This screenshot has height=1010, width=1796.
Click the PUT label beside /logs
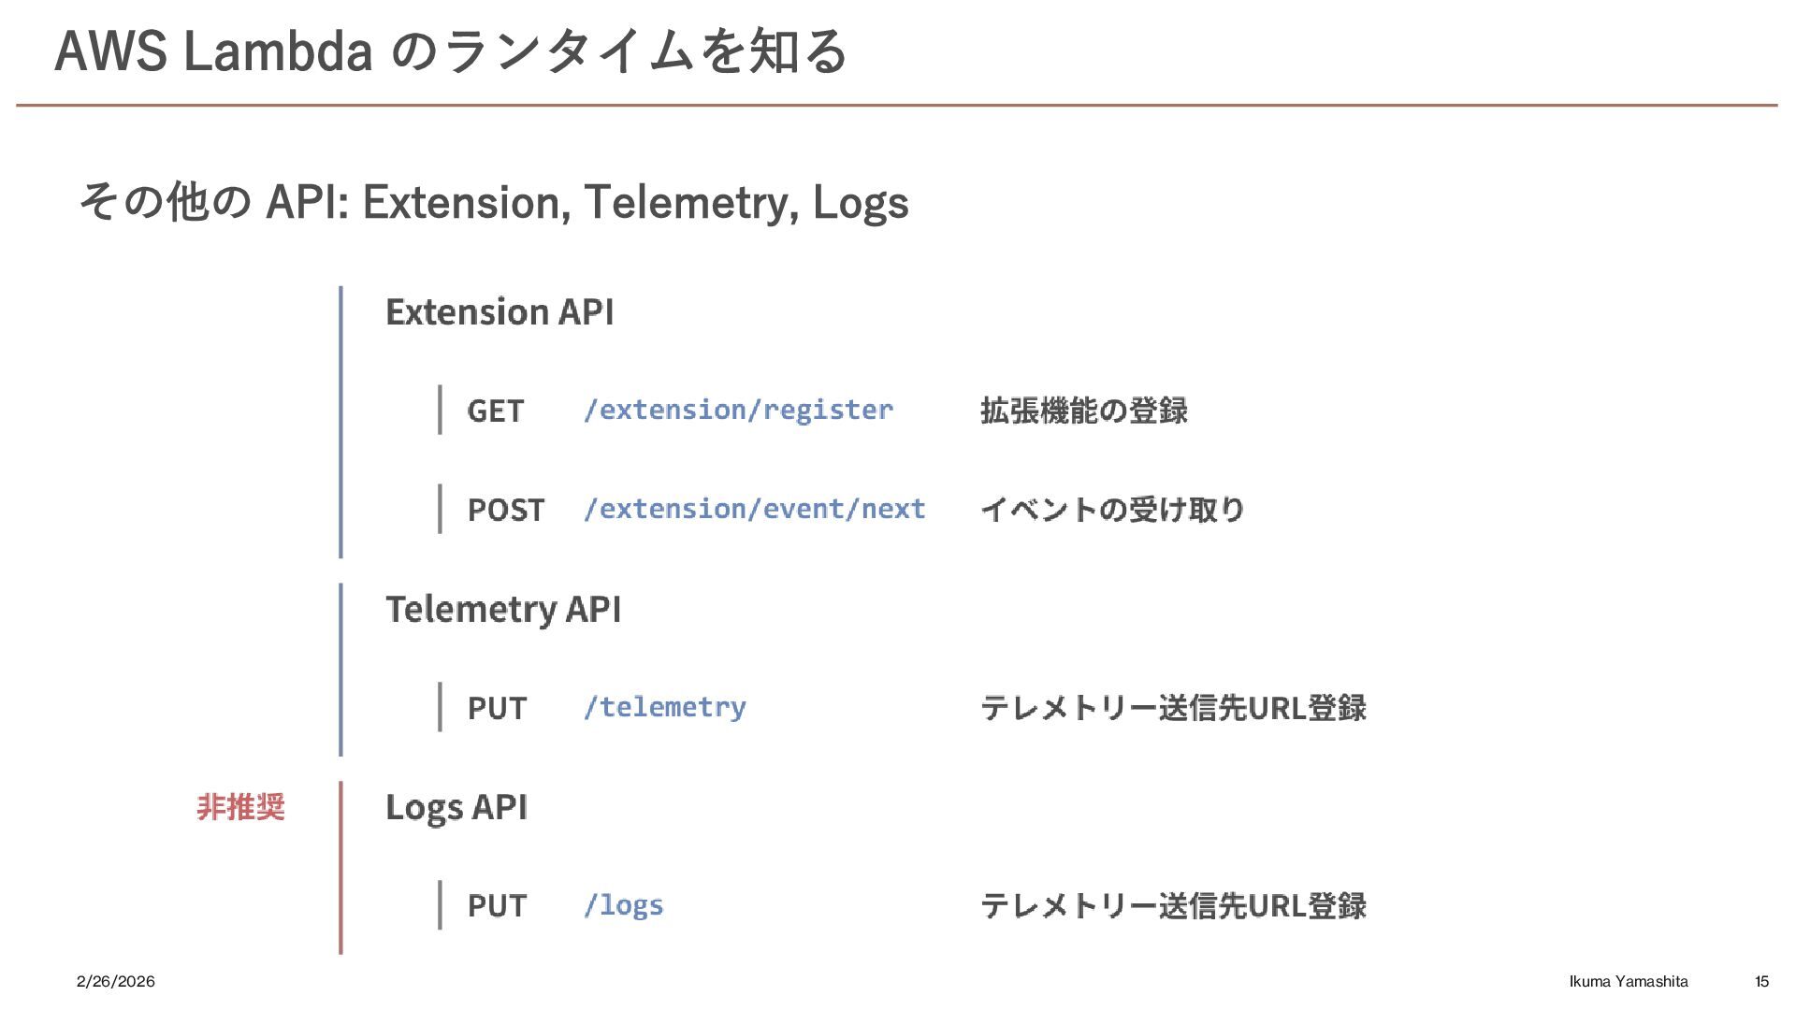click(497, 905)
